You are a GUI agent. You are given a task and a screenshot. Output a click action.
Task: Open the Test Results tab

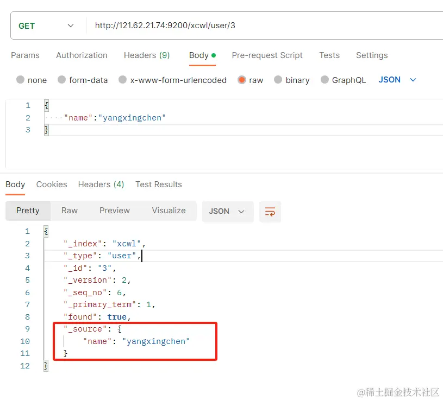159,184
